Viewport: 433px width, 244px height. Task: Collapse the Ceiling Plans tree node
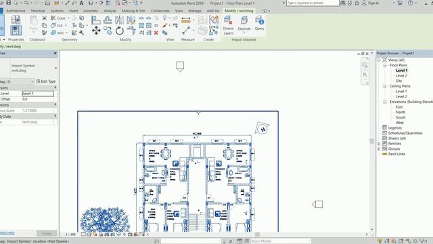coord(385,86)
